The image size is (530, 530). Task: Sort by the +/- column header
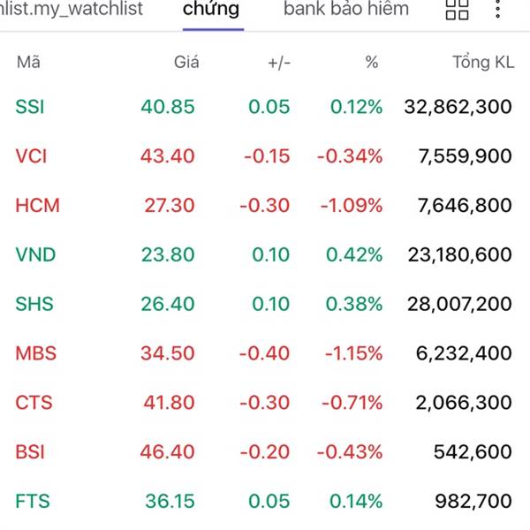278,62
